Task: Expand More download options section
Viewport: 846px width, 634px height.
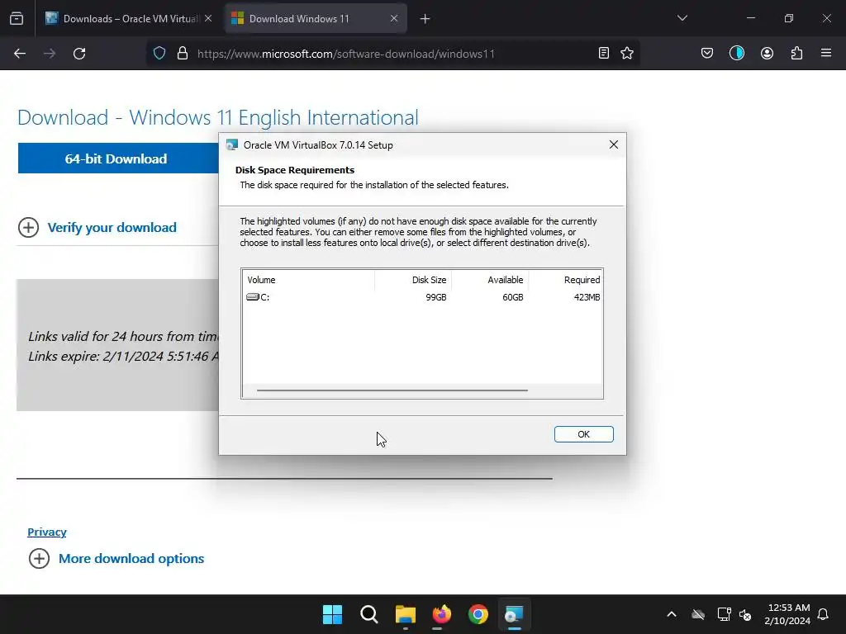Action: point(116,559)
